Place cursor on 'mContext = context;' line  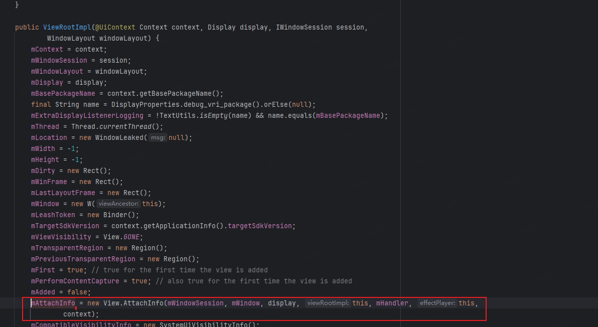[69, 50]
